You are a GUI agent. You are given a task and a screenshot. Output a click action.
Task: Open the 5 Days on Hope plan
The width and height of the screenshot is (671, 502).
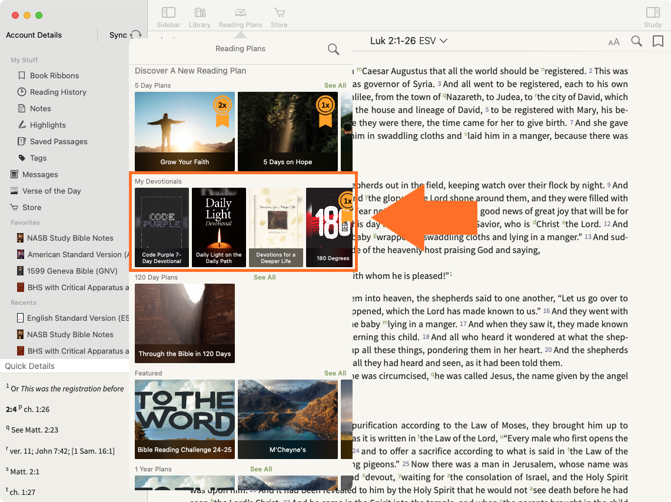click(288, 131)
